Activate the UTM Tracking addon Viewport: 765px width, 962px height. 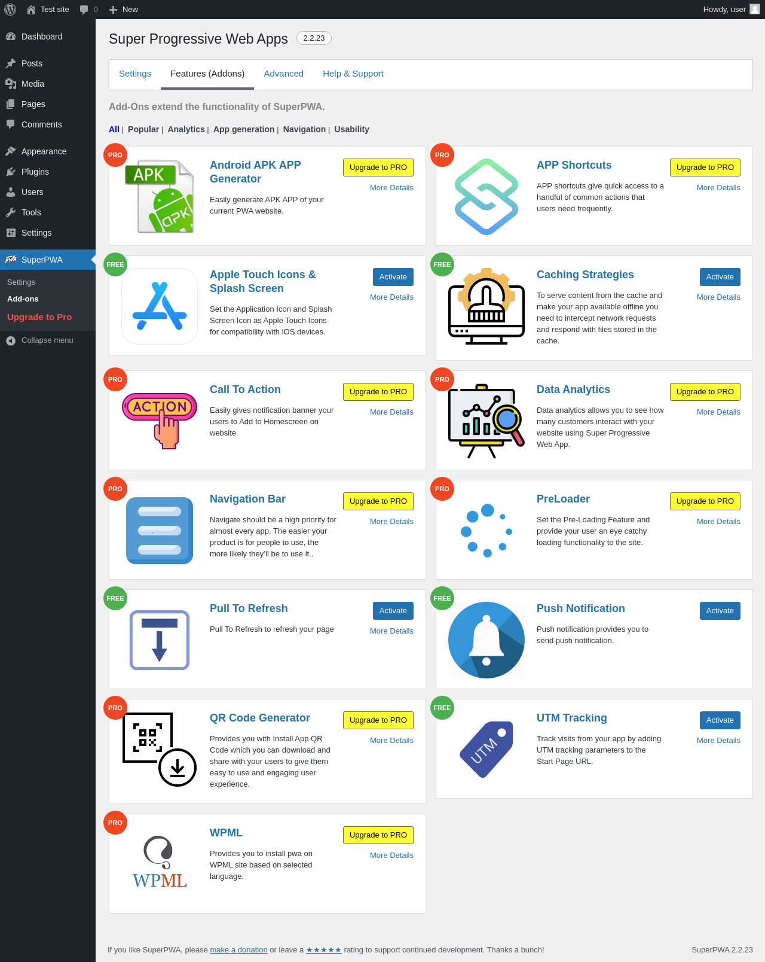tap(720, 720)
